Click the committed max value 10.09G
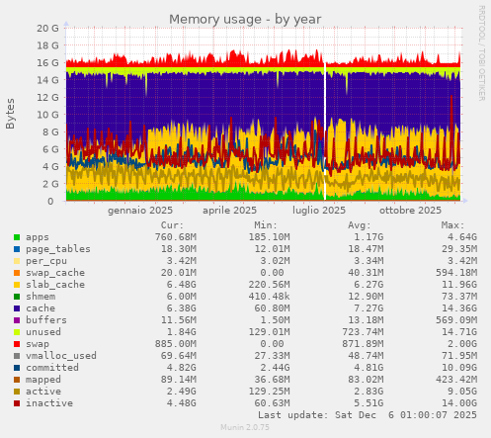Image resolution: width=491 pixels, height=438 pixels. [459, 368]
